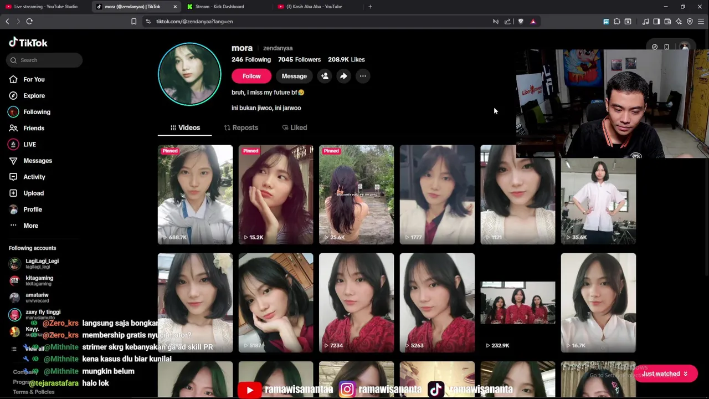Click the add-friend icon beside Message
The height and width of the screenshot is (399, 709).
point(325,76)
